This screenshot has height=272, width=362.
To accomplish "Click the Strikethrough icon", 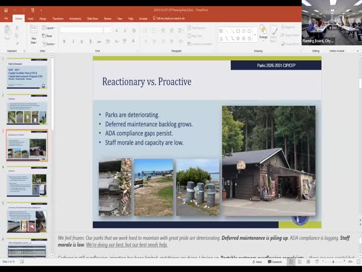I will point(100,41).
